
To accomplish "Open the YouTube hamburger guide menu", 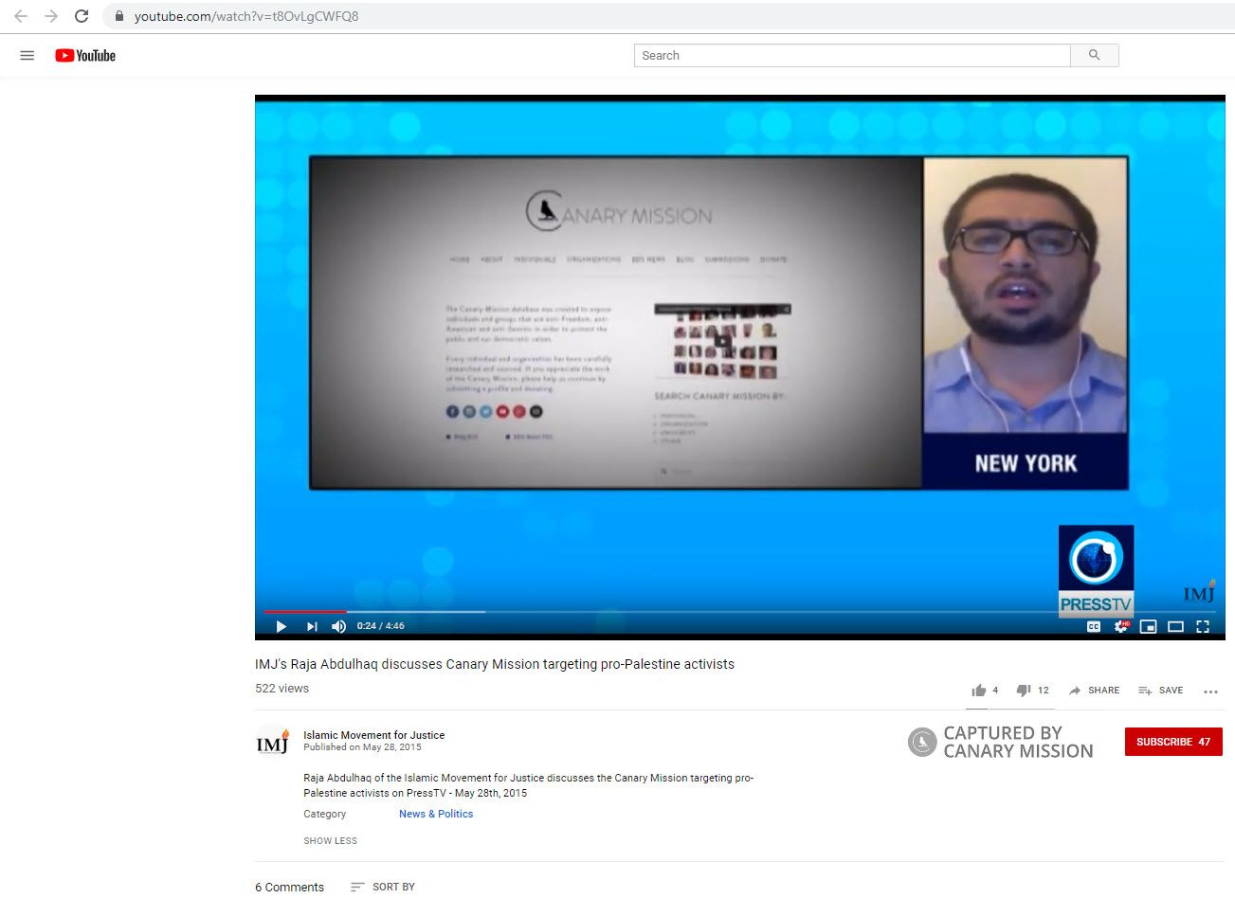I will tap(27, 56).
